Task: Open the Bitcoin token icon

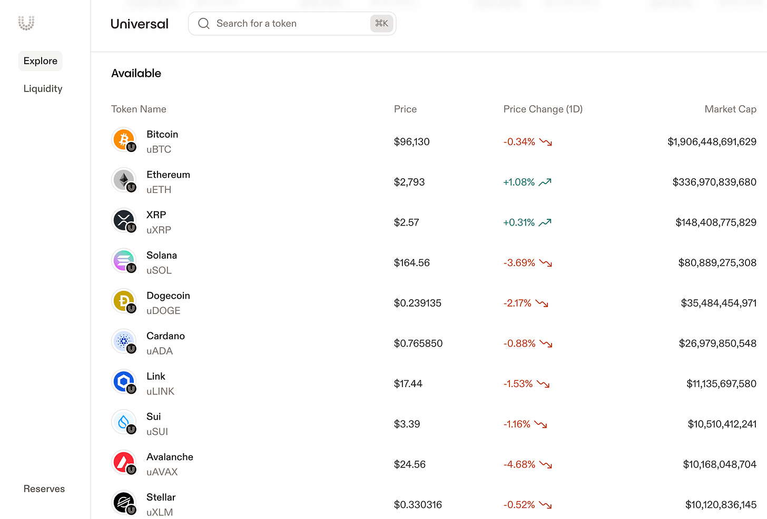Action: [x=124, y=140]
